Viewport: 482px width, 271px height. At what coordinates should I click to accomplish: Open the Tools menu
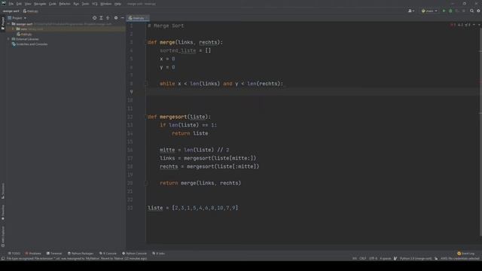[85, 4]
